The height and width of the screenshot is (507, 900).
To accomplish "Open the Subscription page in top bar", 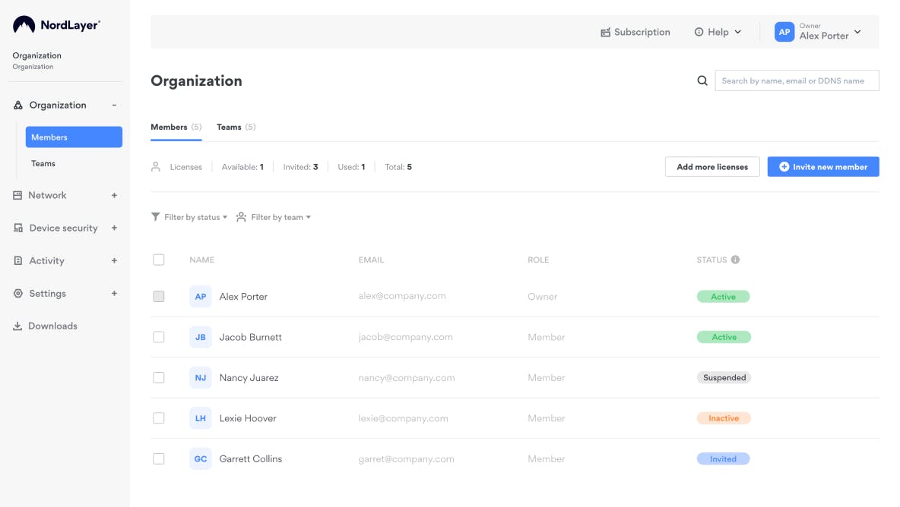I will coord(635,32).
